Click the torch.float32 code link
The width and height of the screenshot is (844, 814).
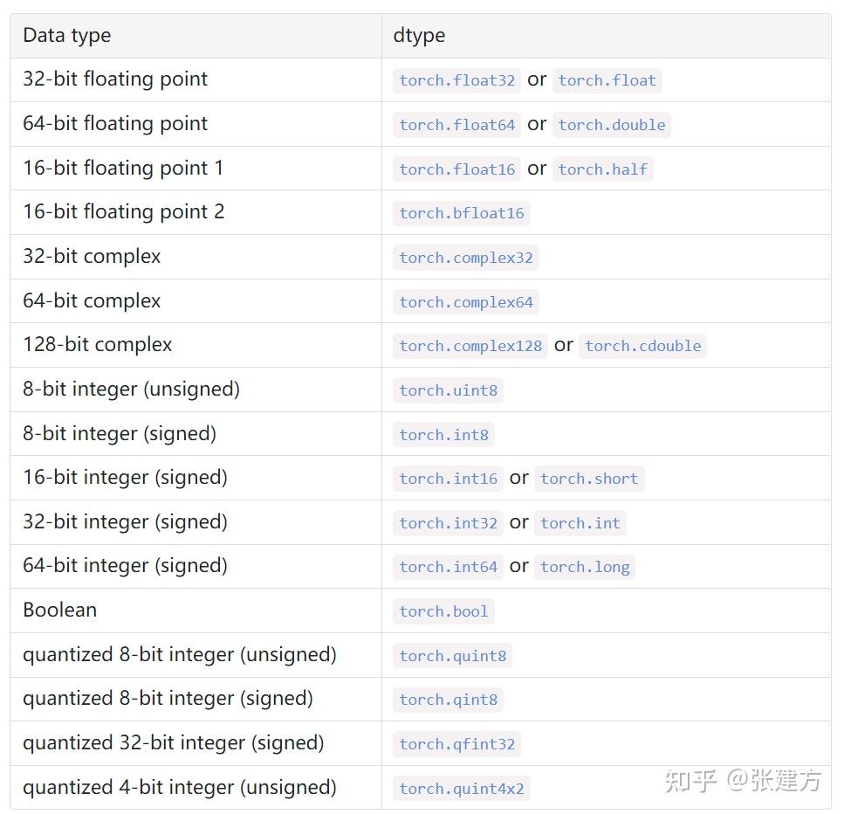tap(456, 80)
